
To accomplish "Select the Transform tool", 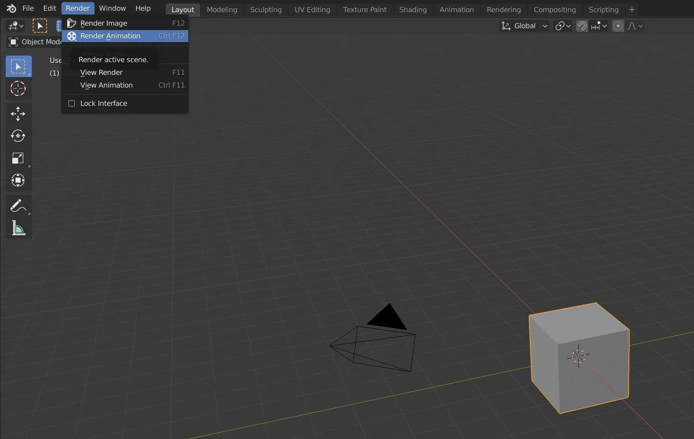I will (x=19, y=180).
